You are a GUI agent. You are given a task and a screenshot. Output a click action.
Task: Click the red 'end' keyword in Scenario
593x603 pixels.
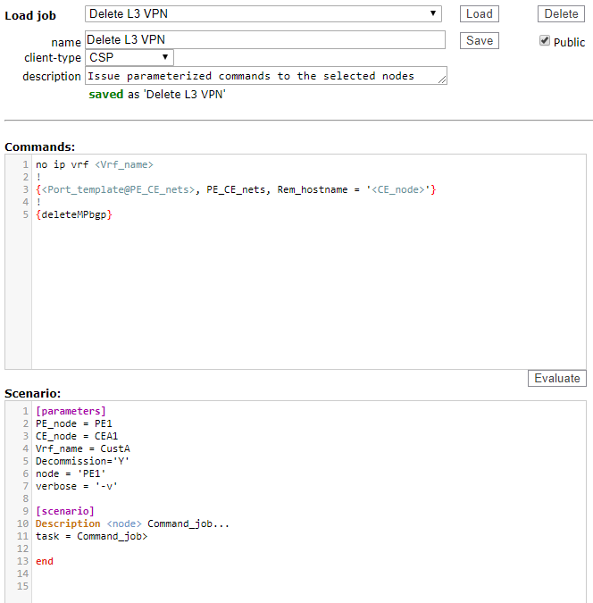(x=45, y=561)
